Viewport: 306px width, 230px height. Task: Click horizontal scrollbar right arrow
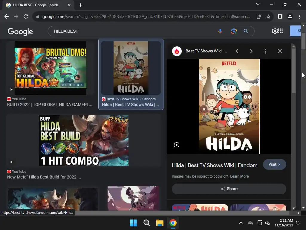pos(298,213)
